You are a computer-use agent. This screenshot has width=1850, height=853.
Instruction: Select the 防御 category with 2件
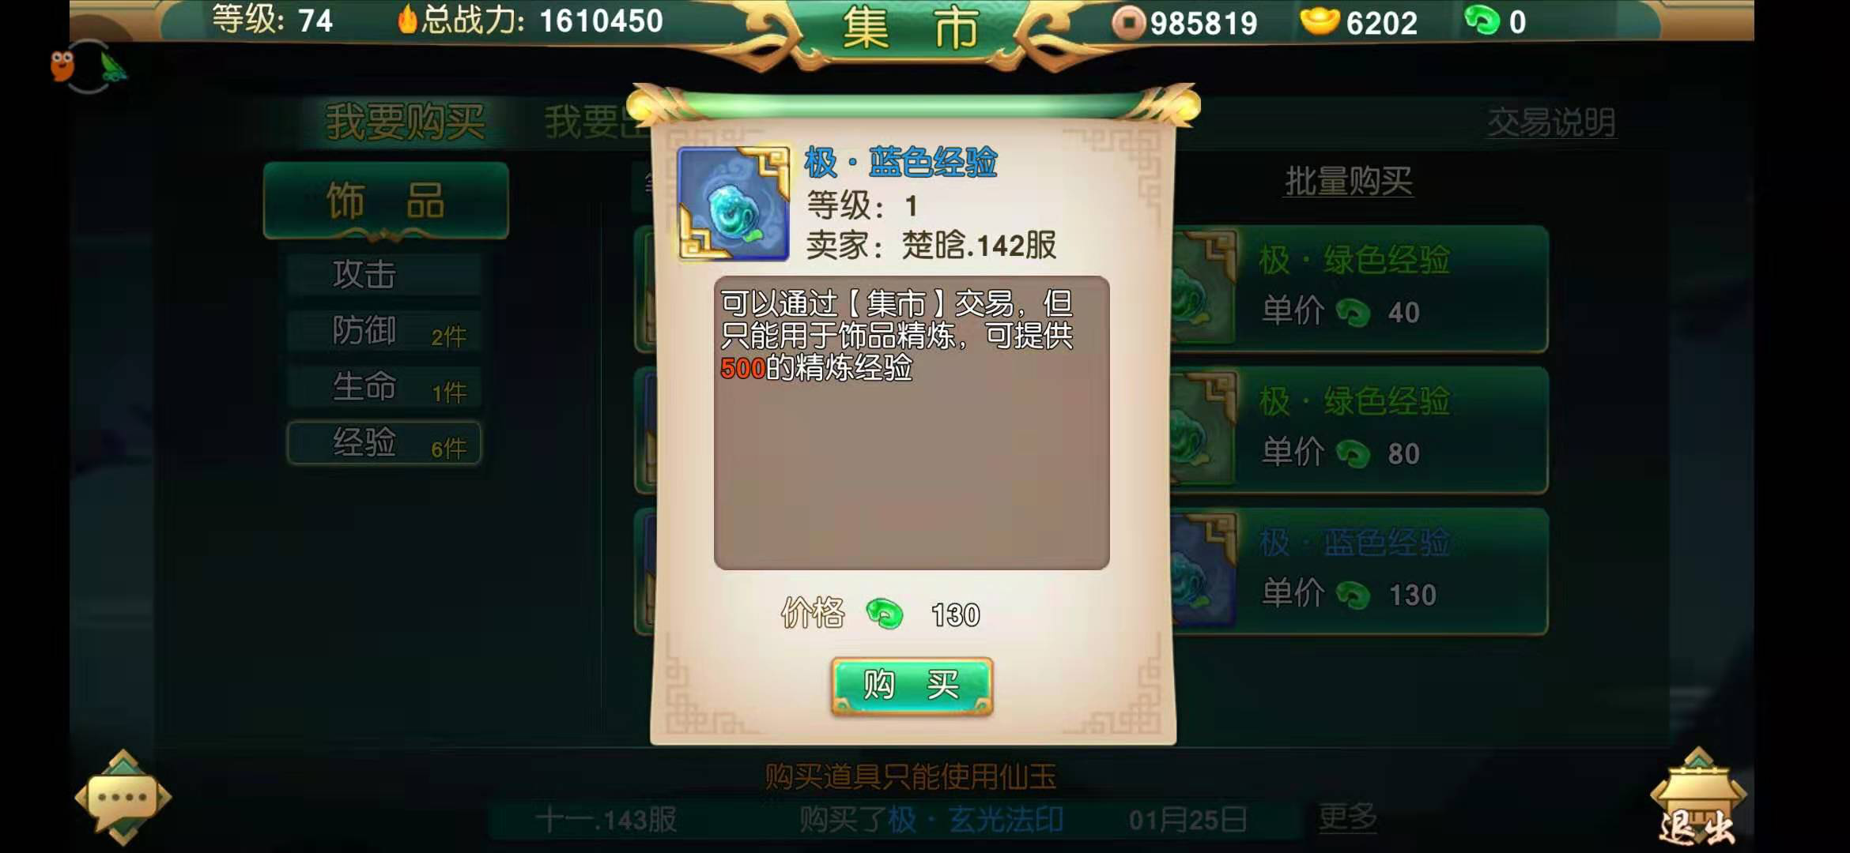[x=384, y=331]
